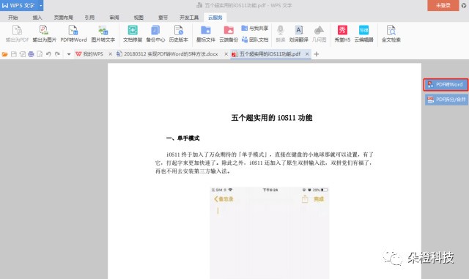The width and height of the screenshot is (469, 279).
Task: Open the WPS 文字 application menu dropdown
Action: click(x=41, y=5)
